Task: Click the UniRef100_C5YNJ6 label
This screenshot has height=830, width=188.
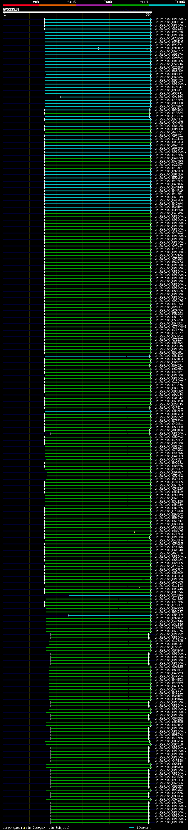Action: click(x=169, y=64)
